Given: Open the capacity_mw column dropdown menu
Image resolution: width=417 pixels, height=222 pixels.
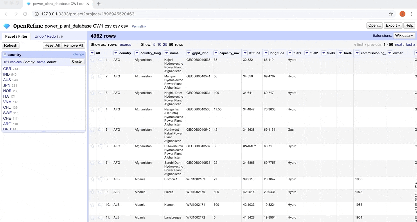Looking at the screenshot, I should click(x=216, y=53).
